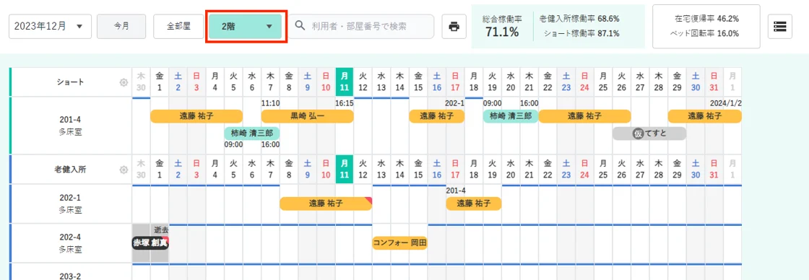The height and width of the screenshot is (280, 809).
Task: Expand the 2階 floor dropdown
Action: [245, 26]
